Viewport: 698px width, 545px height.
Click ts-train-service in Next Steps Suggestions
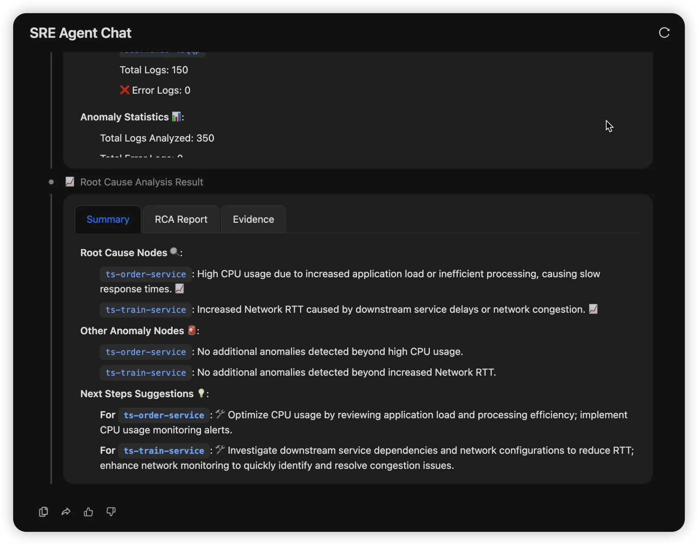point(164,451)
